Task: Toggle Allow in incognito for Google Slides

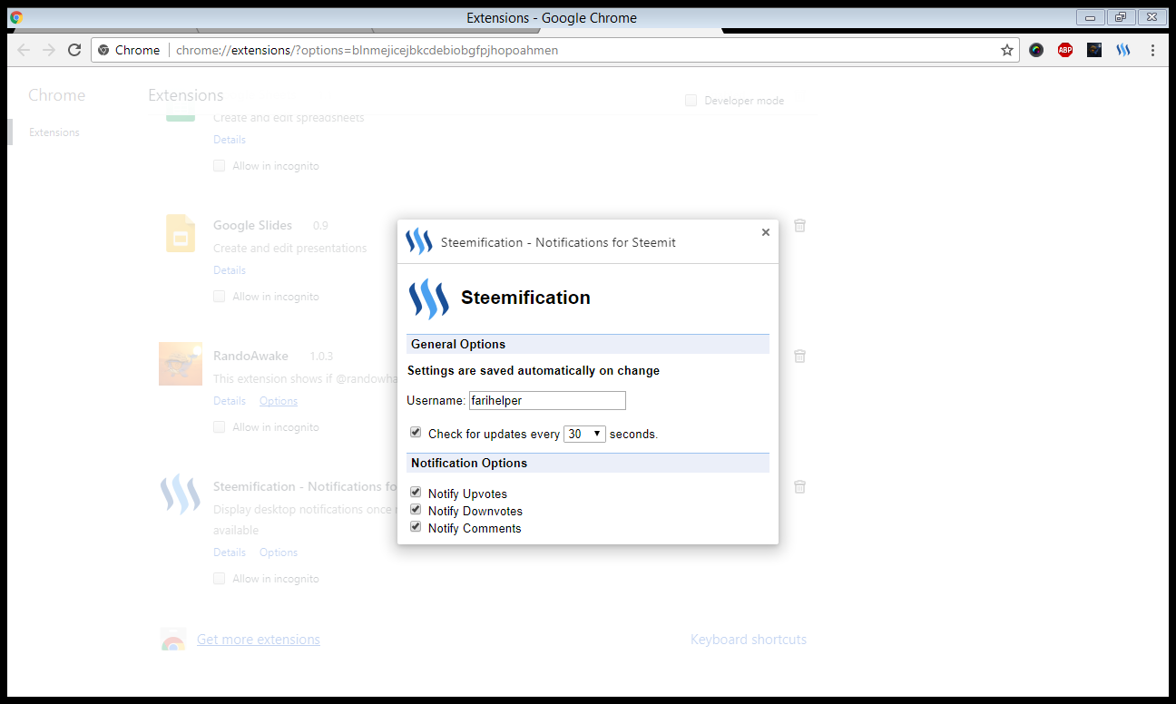Action: coord(220,297)
